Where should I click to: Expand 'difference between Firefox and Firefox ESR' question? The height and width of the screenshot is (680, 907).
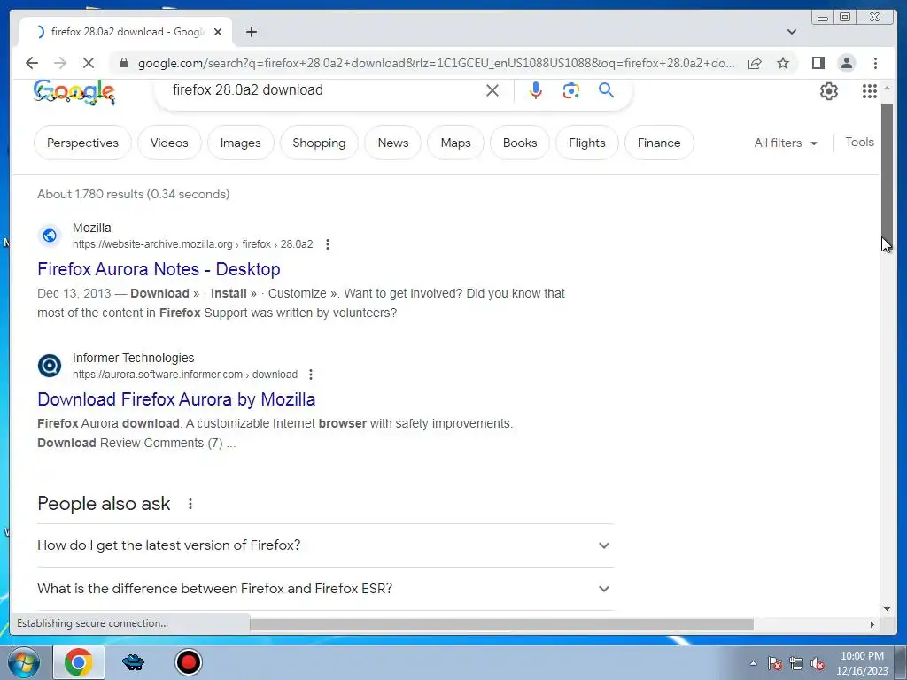[325, 589]
